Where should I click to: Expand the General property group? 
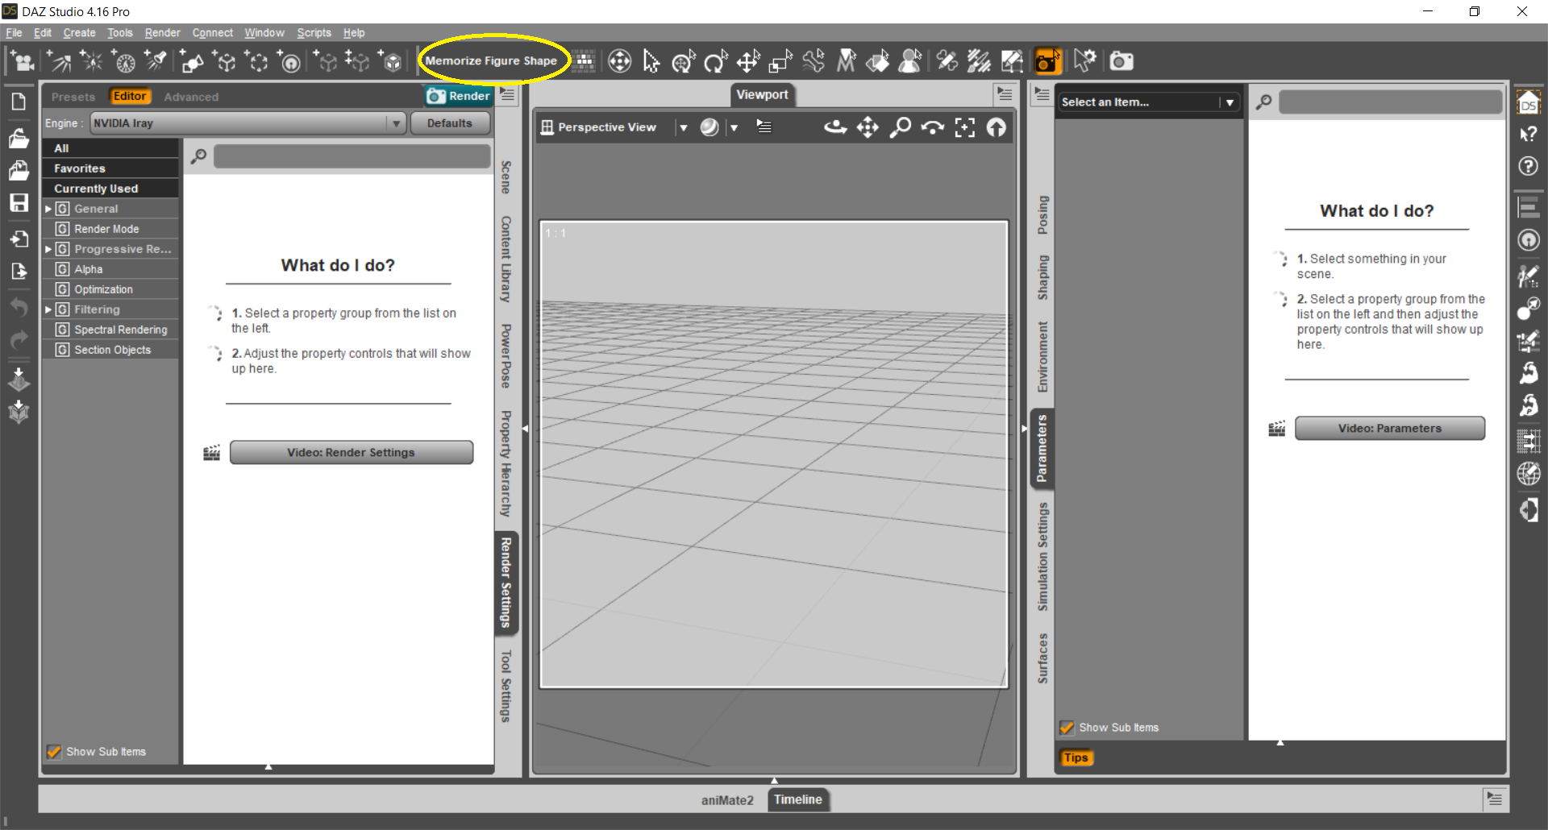point(48,209)
